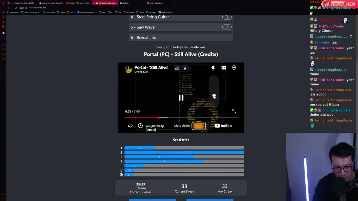Screen dimensions: 358x201
Task: Play the Saw Wave clip
Action: (x=227, y=27)
